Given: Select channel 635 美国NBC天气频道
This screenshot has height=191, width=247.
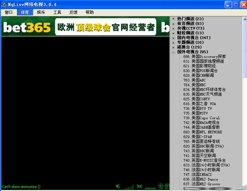Looking at the screenshot, I should point(202,94).
